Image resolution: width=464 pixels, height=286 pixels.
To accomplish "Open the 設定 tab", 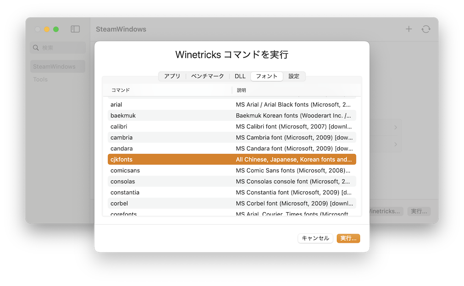I will pos(294,76).
